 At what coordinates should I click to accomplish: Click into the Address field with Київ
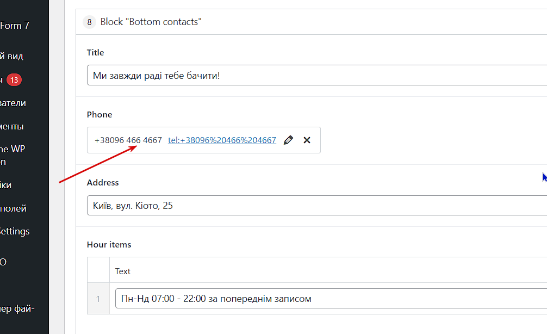pyautogui.click(x=316, y=206)
